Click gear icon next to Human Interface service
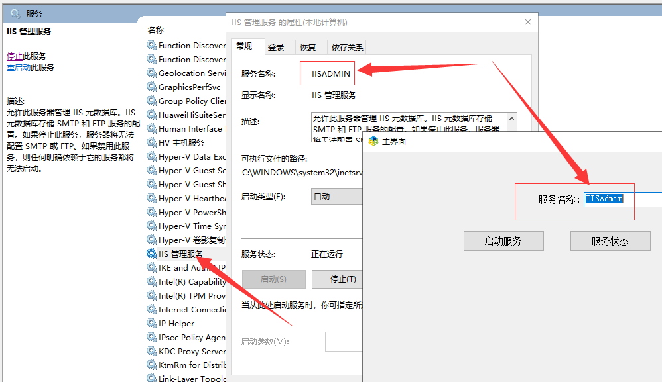The image size is (662, 382). click(x=151, y=128)
